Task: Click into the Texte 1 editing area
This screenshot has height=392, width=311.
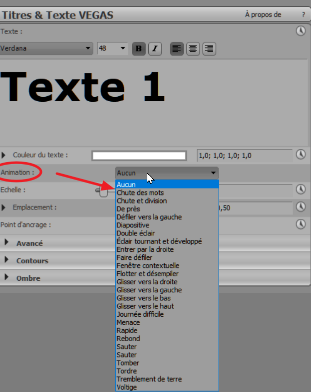Action: [154, 103]
